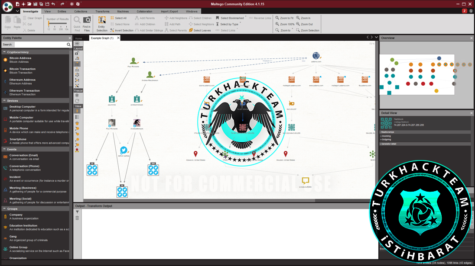Toggle the highlighted normal view icon under View
This screenshot has width=475, height=266.
[77, 111]
